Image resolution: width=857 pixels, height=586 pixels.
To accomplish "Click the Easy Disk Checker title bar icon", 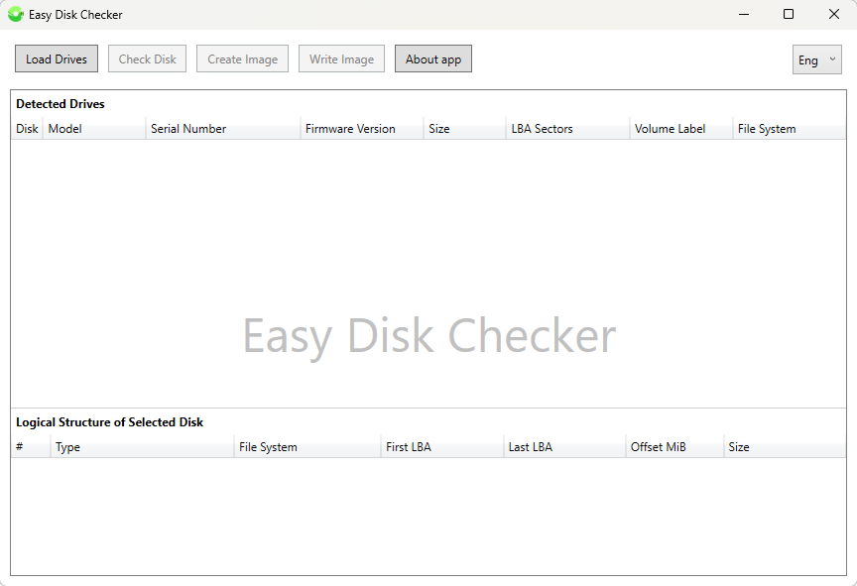I will click(x=15, y=14).
